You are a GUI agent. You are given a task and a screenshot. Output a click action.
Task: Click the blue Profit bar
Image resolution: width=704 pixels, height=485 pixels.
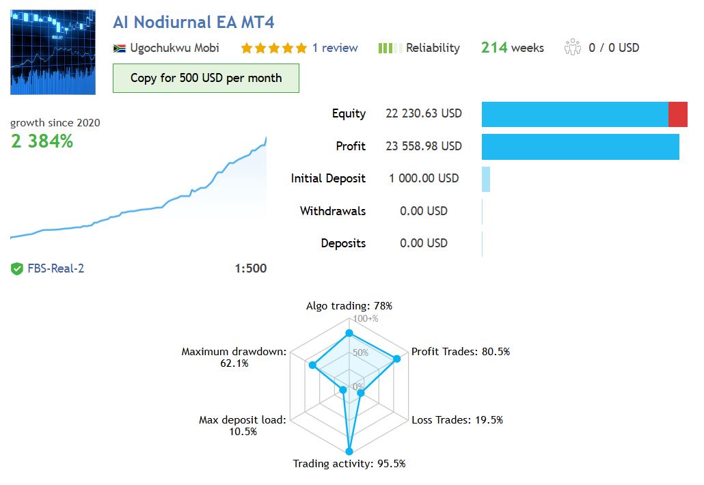coord(580,147)
